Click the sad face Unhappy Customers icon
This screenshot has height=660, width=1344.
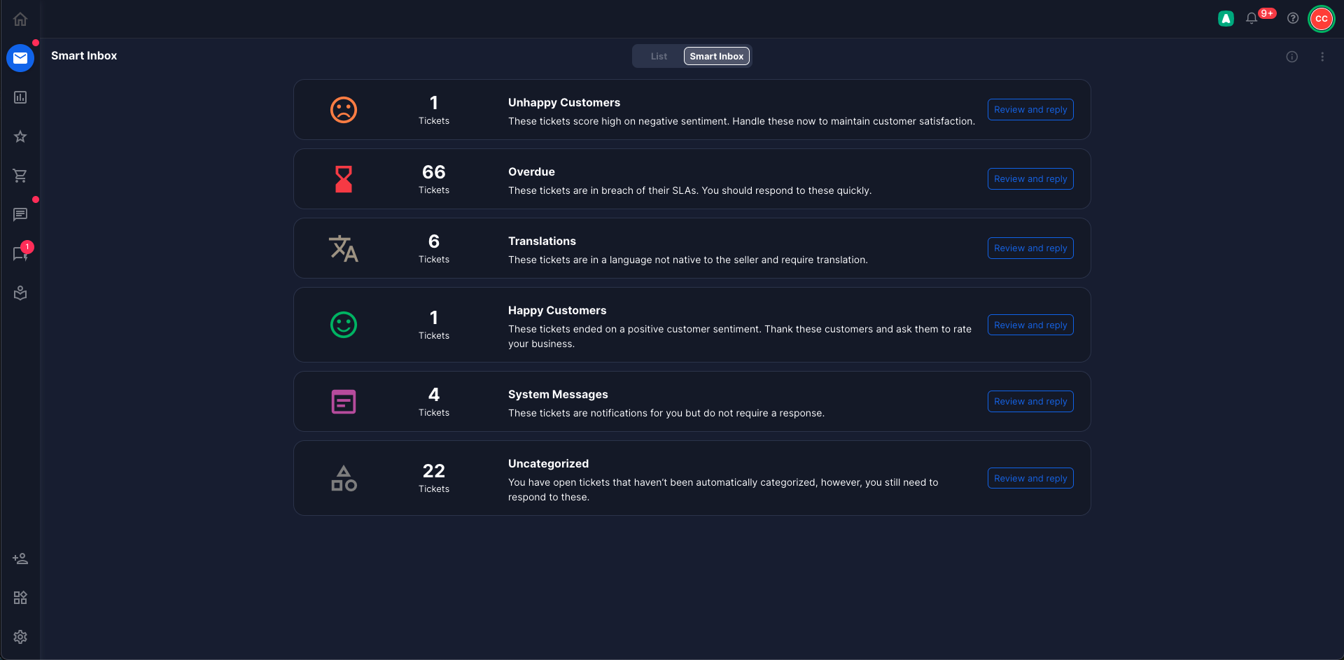click(x=344, y=110)
